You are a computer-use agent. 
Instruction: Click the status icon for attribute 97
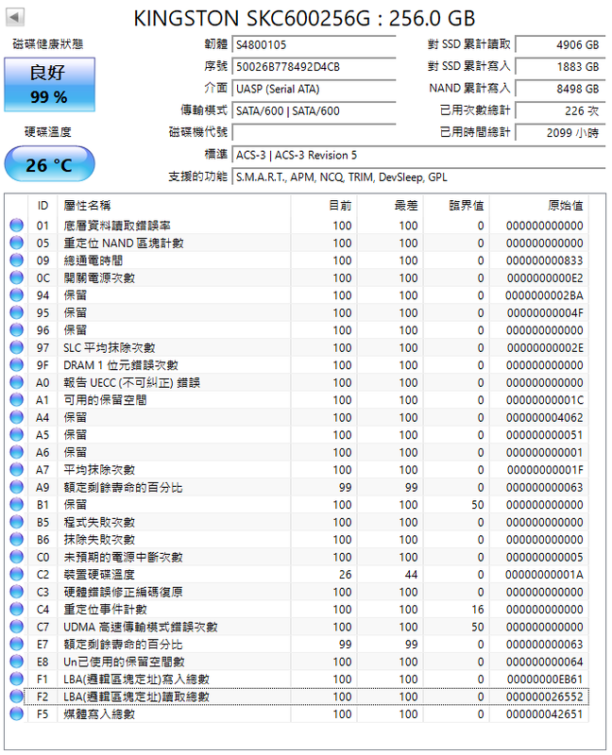tap(16, 347)
